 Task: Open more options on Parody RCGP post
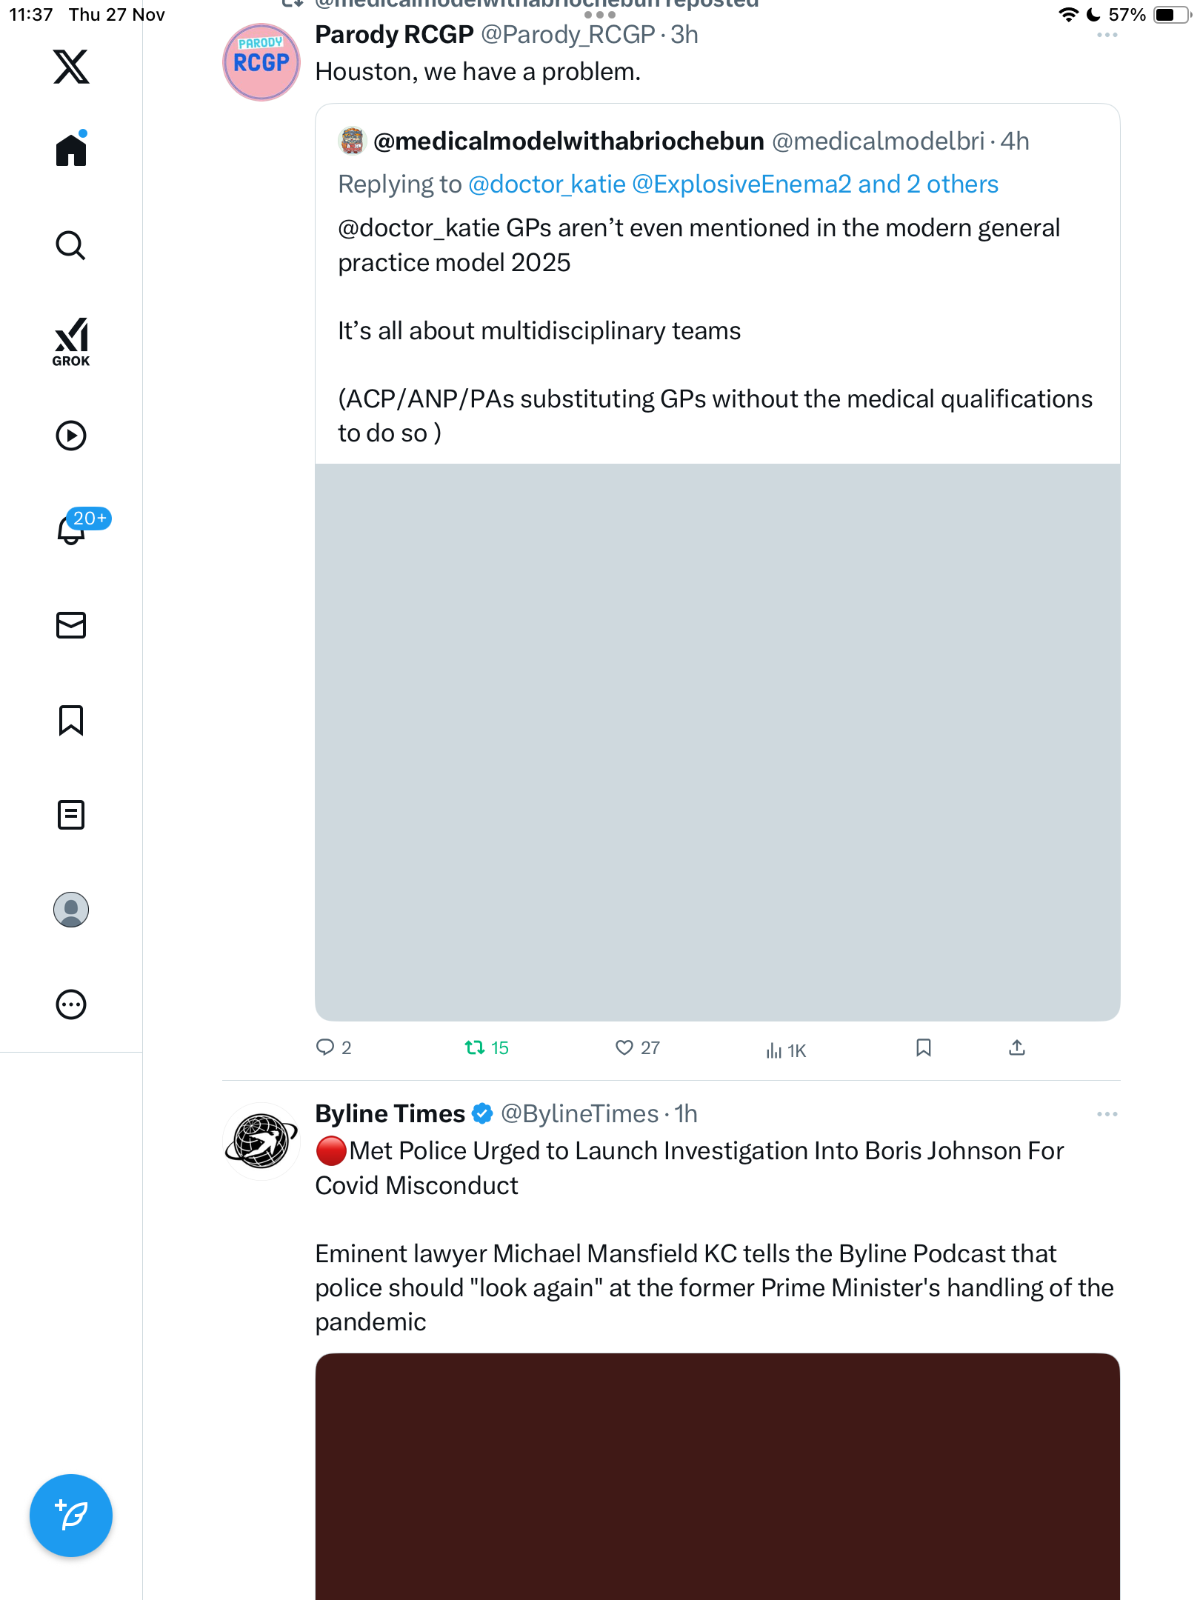click(x=1107, y=35)
